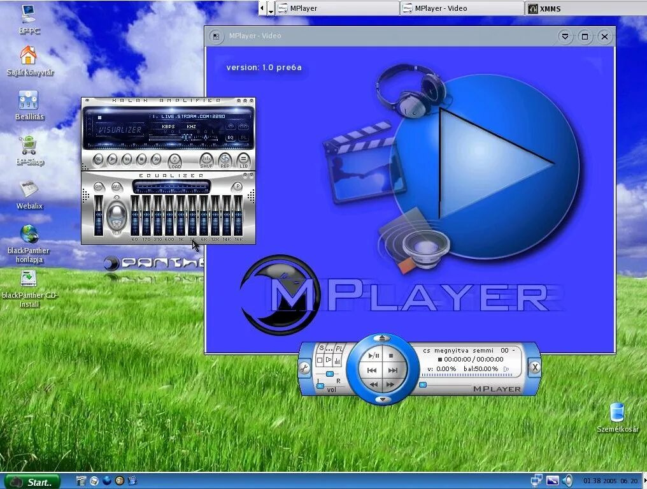Image resolution: width=647 pixels, height=489 pixels.
Task: Click the 1K equalizer band slider
Action: pos(181,215)
